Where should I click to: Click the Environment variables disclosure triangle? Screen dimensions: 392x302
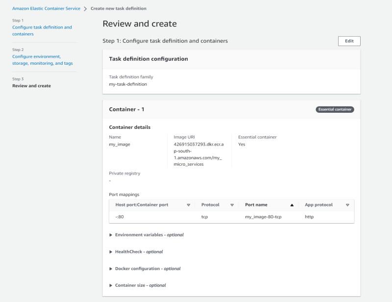(111, 235)
